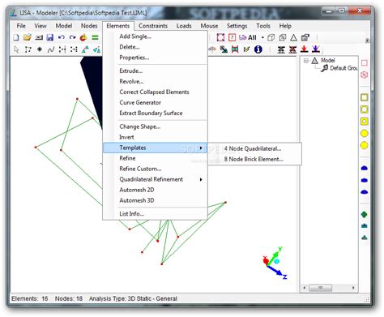Click the green cross shape sidebar icon
Screen dimensions: 384x317
pyautogui.click(x=365, y=215)
